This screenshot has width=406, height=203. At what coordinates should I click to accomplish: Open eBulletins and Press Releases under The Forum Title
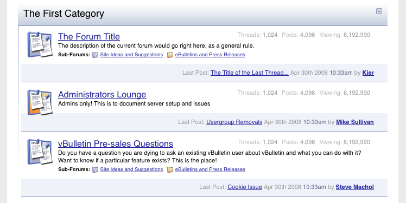click(x=210, y=55)
